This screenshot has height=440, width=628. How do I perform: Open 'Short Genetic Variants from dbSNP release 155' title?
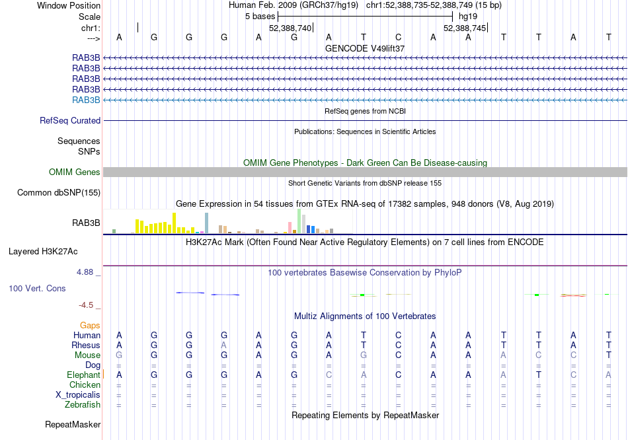tap(365, 184)
